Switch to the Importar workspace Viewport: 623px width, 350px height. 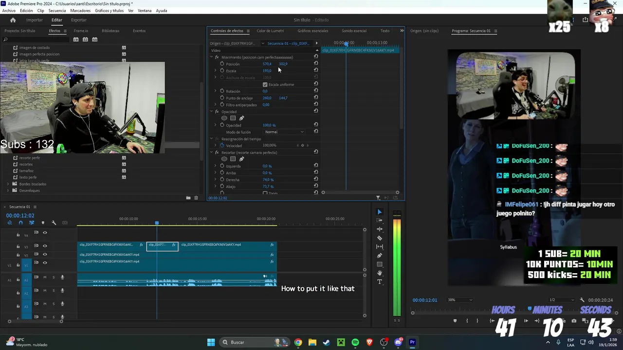[35, 20]
